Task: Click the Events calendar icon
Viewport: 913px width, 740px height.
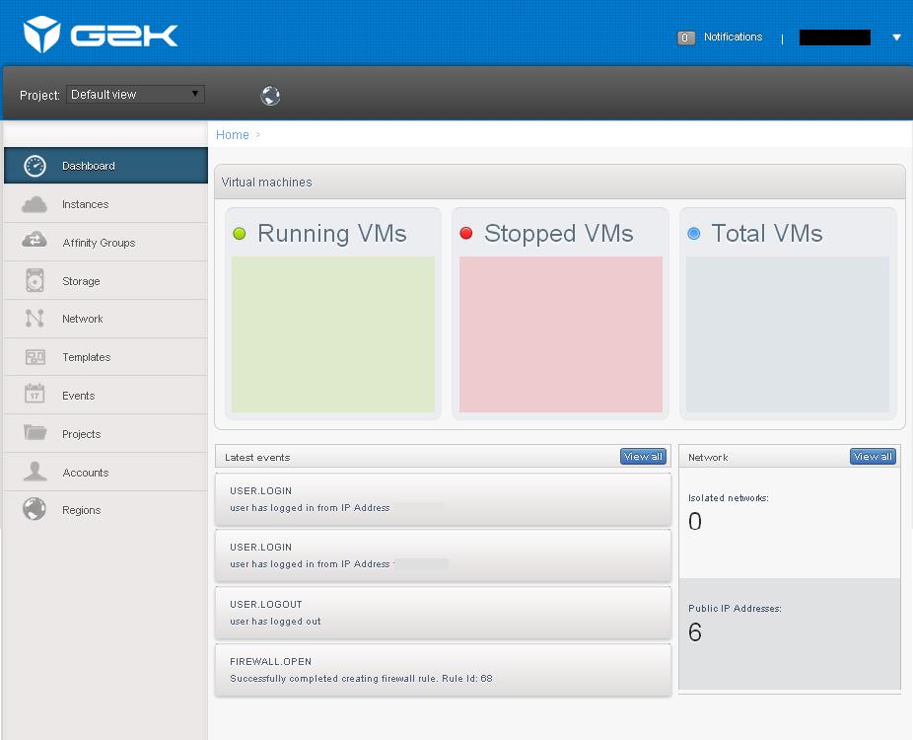Action: (x=35, y=395)
